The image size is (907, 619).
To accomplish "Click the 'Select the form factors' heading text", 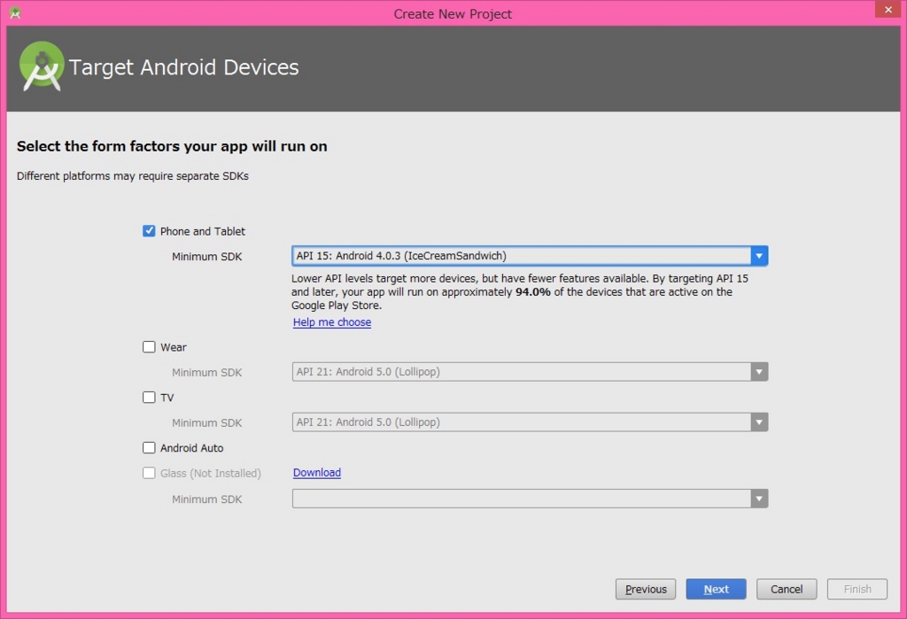I will pyautogui.click(x=172, y=146).
